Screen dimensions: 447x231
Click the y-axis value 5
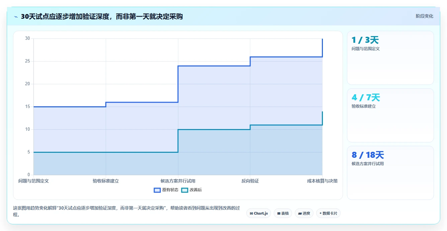29,152
